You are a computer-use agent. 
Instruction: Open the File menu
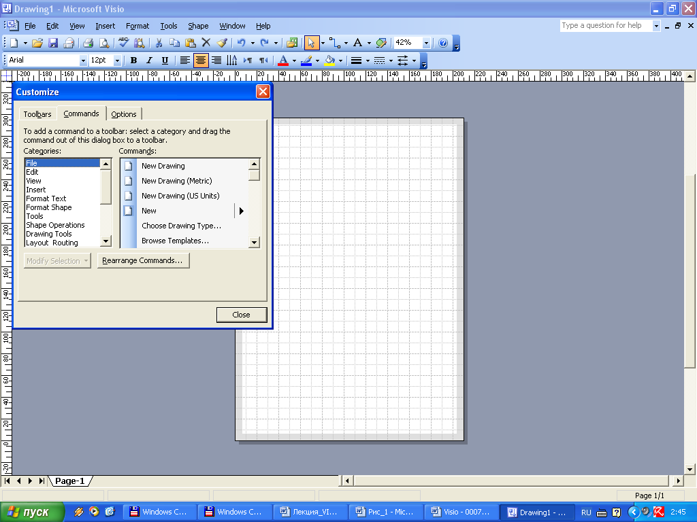coord(30,26)
